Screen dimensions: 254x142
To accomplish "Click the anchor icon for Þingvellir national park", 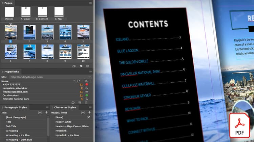I will [87, 99].
